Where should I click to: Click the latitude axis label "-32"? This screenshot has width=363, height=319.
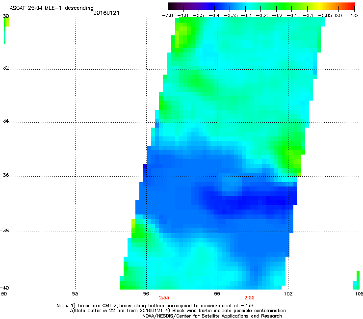(4, 68)
